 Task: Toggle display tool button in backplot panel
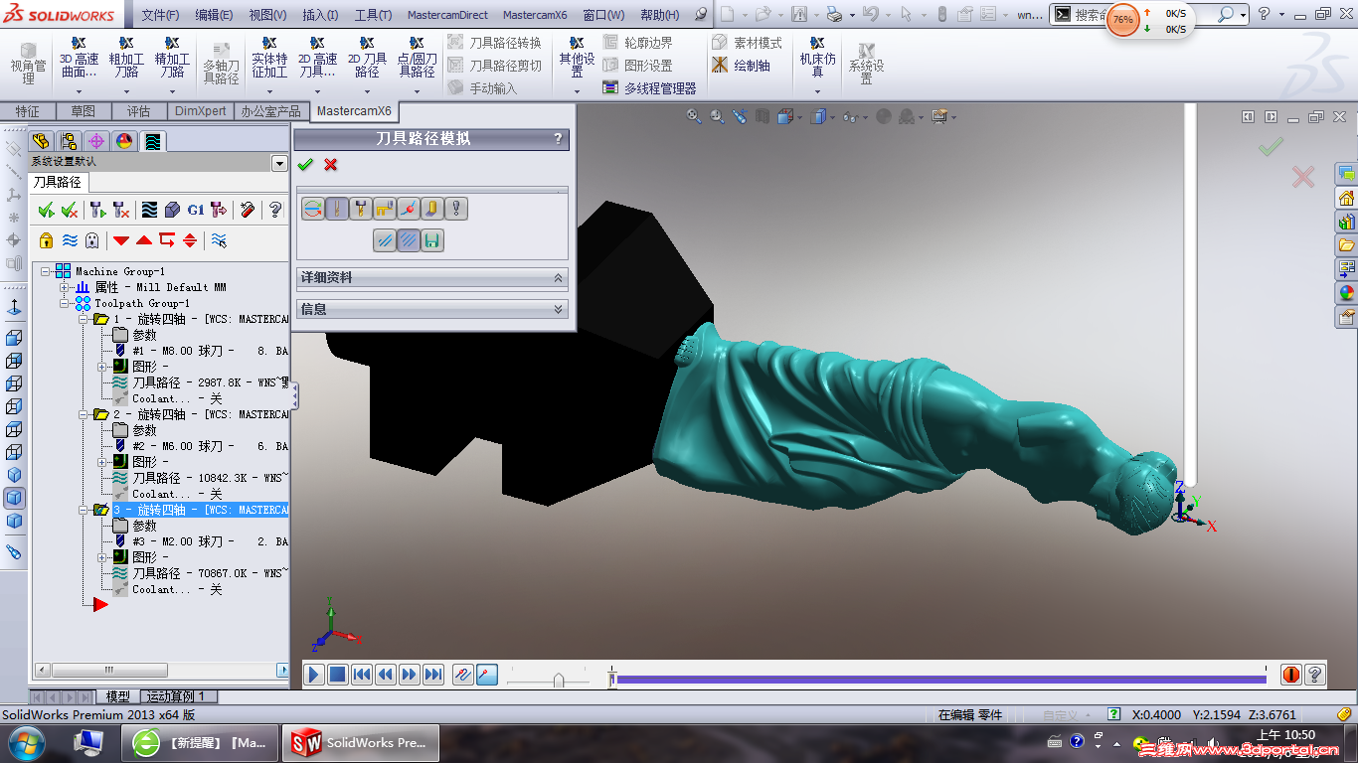click(337, 209)
